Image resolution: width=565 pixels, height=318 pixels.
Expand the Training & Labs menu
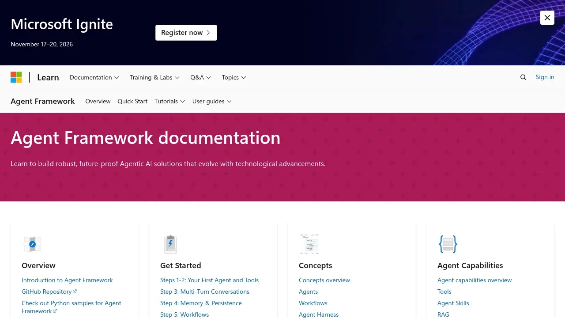coord(154,77)
